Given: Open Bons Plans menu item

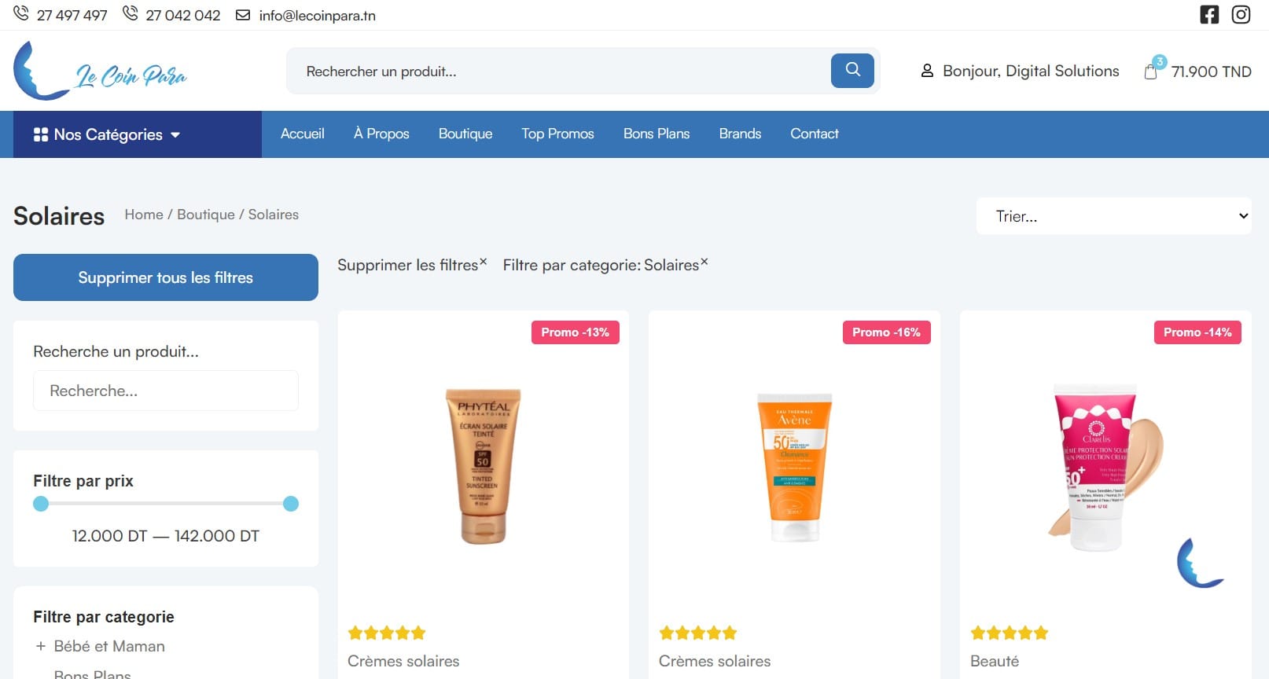Looking at the screenshot, I should coord(657,134).
